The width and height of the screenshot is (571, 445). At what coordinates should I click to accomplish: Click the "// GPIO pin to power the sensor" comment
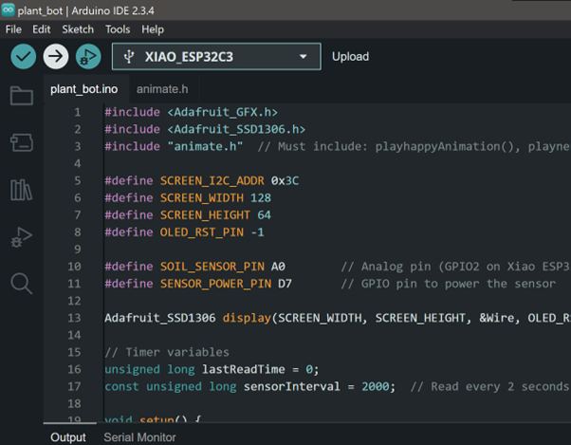449,284
